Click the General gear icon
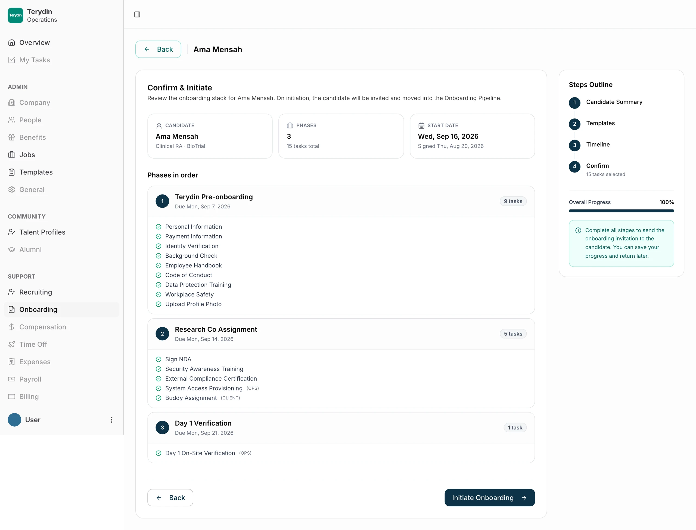Image resolution: width=696 pixels, height=530 pixels. click(x=12, y=190)
